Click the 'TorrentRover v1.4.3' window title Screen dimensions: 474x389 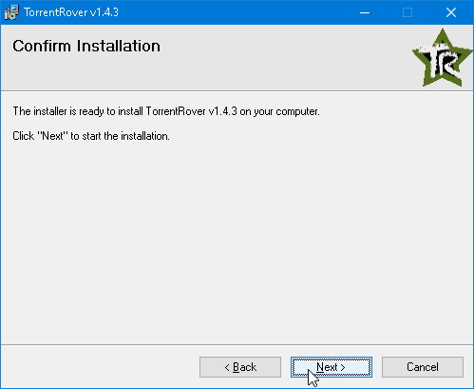pos(71,12)
